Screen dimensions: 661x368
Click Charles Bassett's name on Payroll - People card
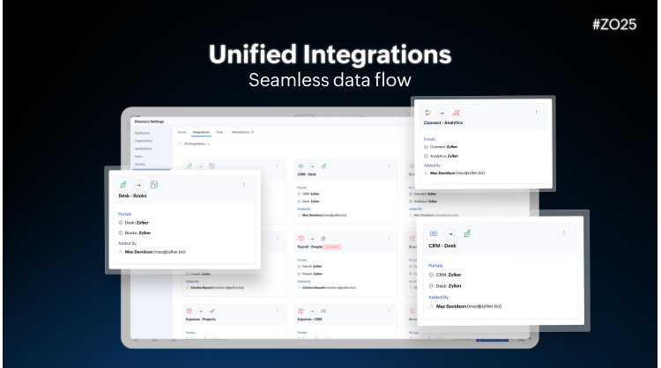pos(314,288)
